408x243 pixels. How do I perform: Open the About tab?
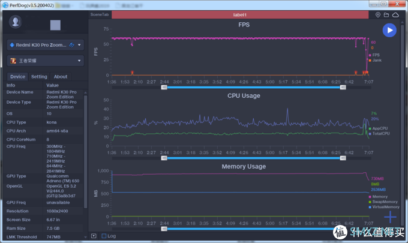tap(61, 77)
